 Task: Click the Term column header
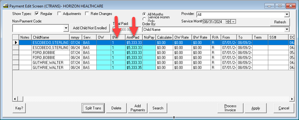tap(260, 37)
